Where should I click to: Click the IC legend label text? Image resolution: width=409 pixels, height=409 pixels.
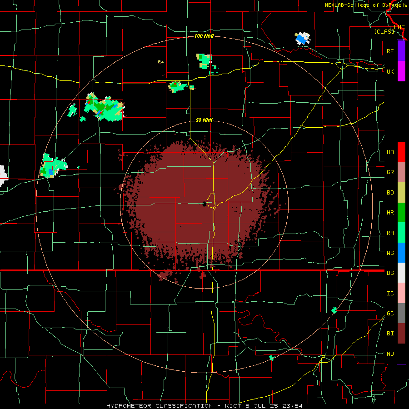pyautogui.click(x=390, y=294)
